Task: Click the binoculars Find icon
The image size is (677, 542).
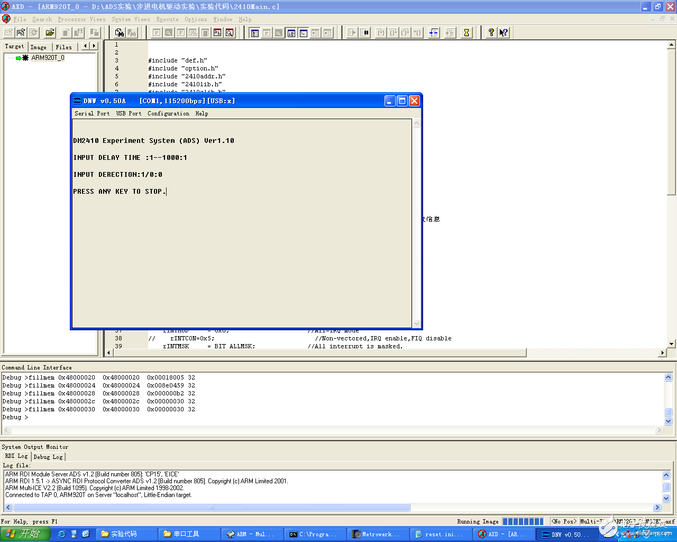Action: click(x=120, y=33)
